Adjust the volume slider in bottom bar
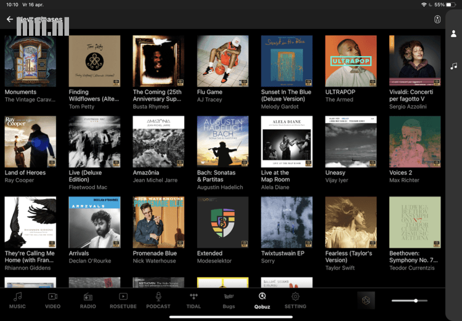The height and width of the screenshot is (321, 462). (410, 301)
